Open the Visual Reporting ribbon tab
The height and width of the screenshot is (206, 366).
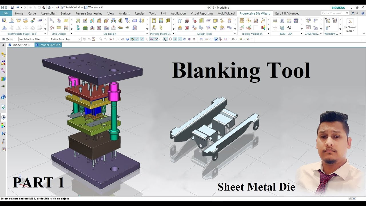(202, 13)
